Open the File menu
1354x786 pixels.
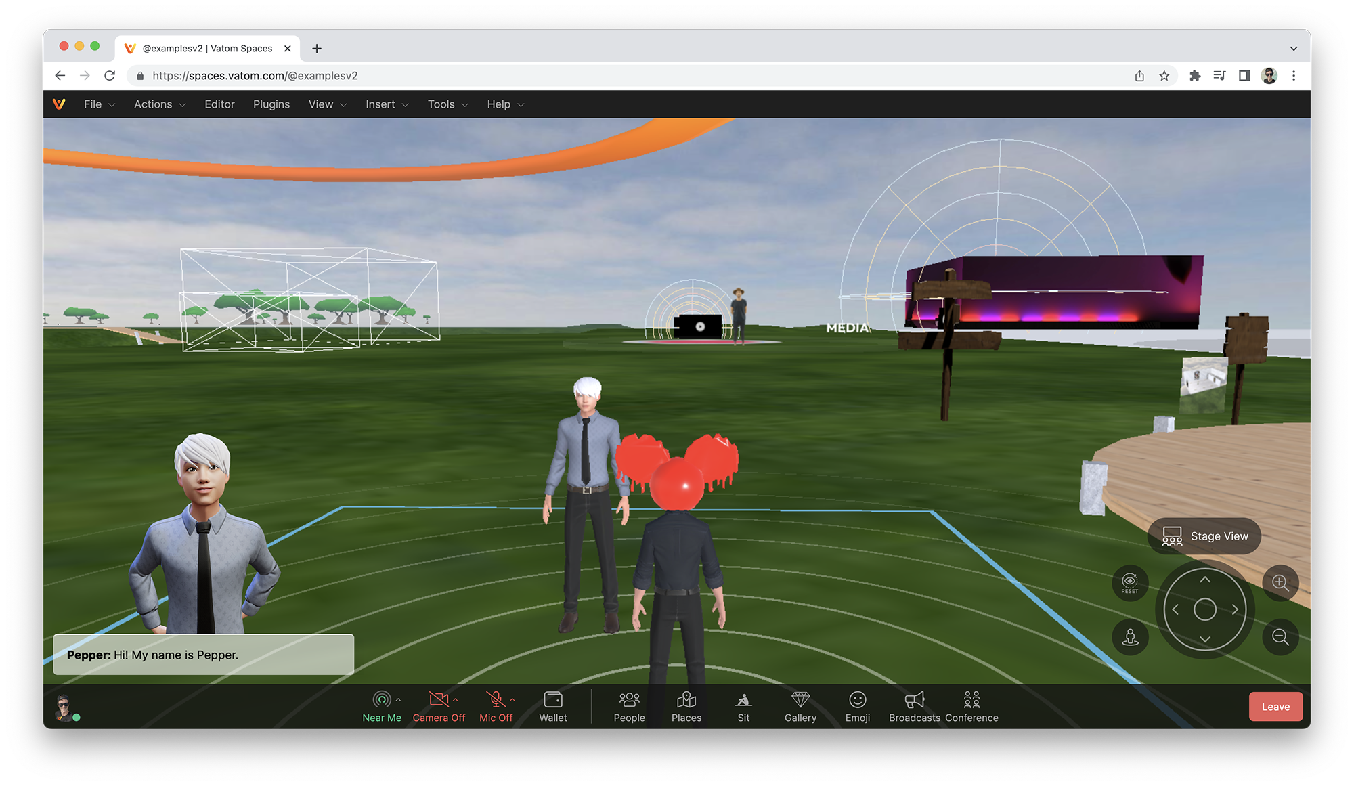coord(100,104)
